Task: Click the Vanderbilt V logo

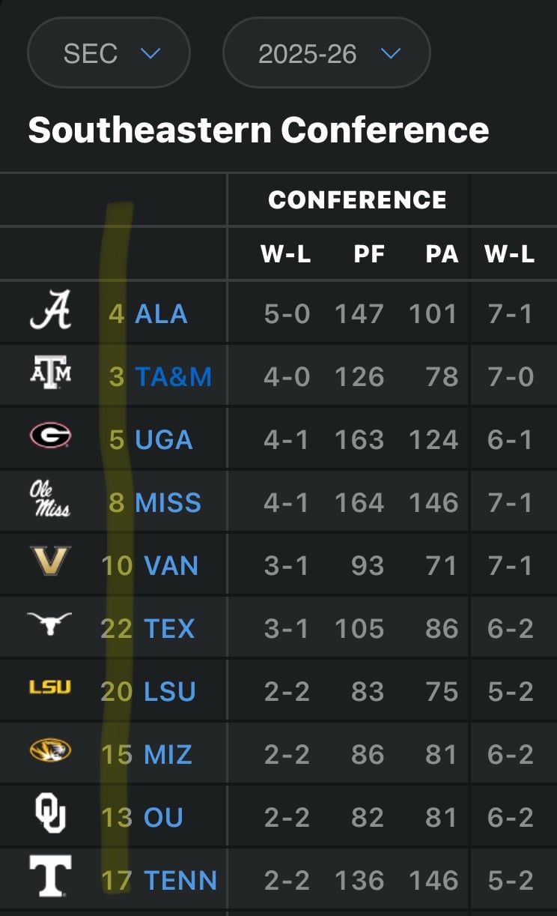Action: tap(50, 561)
